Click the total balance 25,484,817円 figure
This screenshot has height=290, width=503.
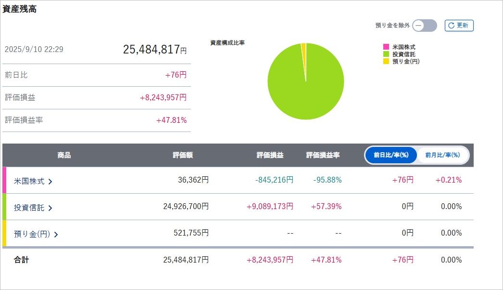click(x=155, y=50)
